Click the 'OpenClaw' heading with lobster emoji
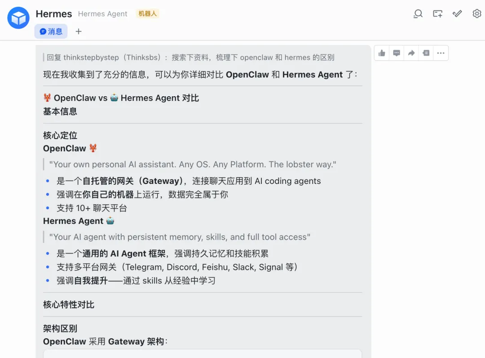Screen dimensions: 485x358 [x=70, y=148]
